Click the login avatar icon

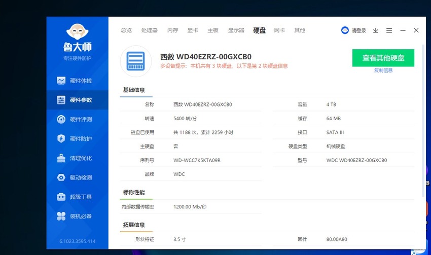pos(345,30)
